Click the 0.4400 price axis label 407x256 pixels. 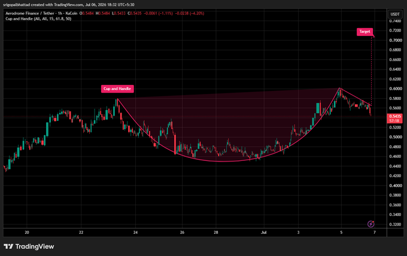click(x=396, y=166)
